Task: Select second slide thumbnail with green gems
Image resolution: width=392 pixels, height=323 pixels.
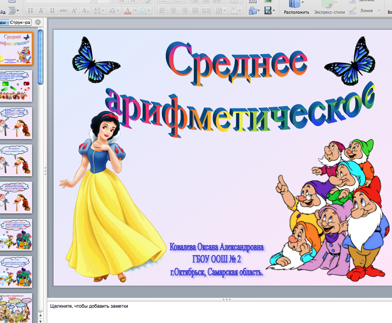Action: 16,86
